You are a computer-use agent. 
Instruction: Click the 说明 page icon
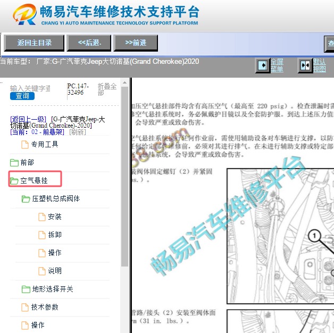(x=42, y=271)
